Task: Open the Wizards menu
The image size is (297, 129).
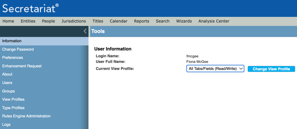Action: click(184, 21)
